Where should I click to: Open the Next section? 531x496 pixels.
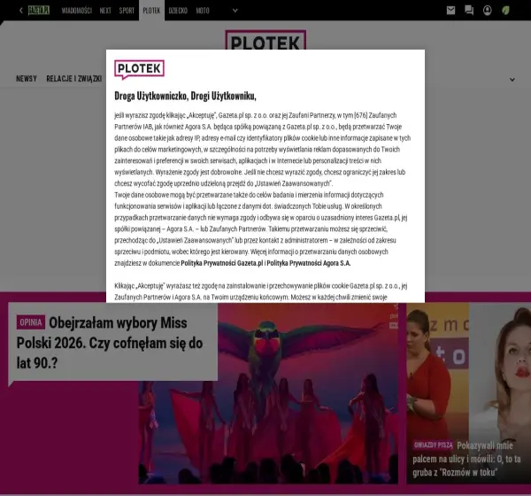105,11
